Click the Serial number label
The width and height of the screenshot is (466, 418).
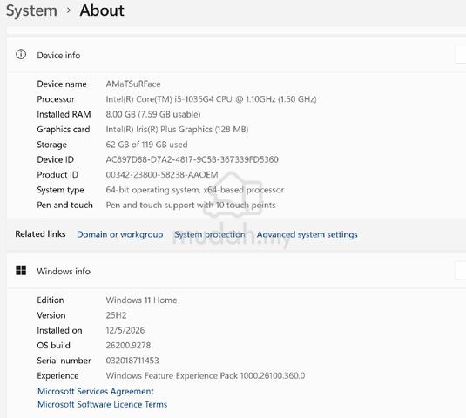(x=64, y=361)
